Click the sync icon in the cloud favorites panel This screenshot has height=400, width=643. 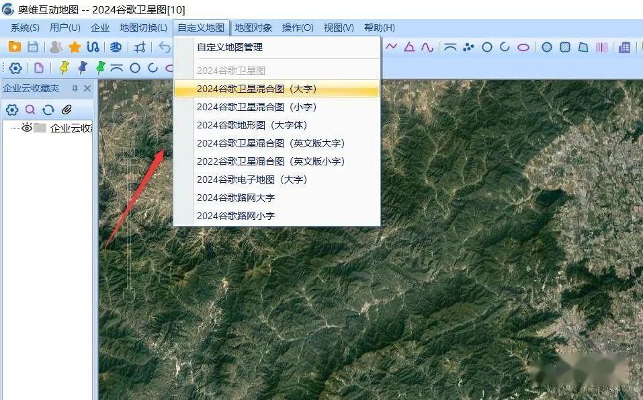click(47, 110)
